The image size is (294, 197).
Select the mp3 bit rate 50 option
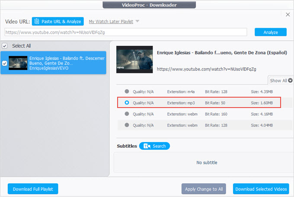(x=127, y=102)
